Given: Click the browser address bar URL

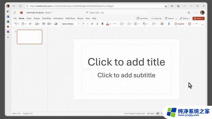Looking at the screenshot, I should [72, 6].
